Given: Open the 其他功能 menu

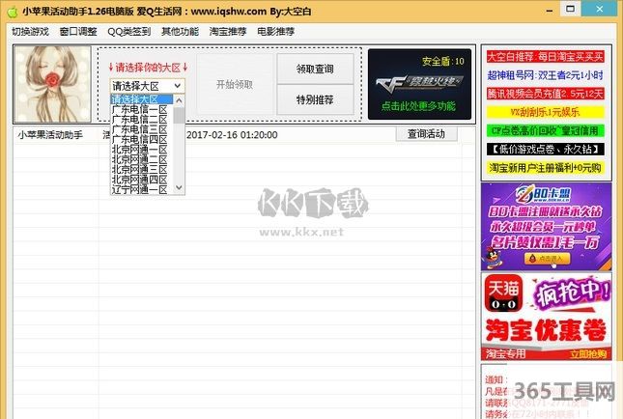Looking at the screenshot, I should 180,31.
